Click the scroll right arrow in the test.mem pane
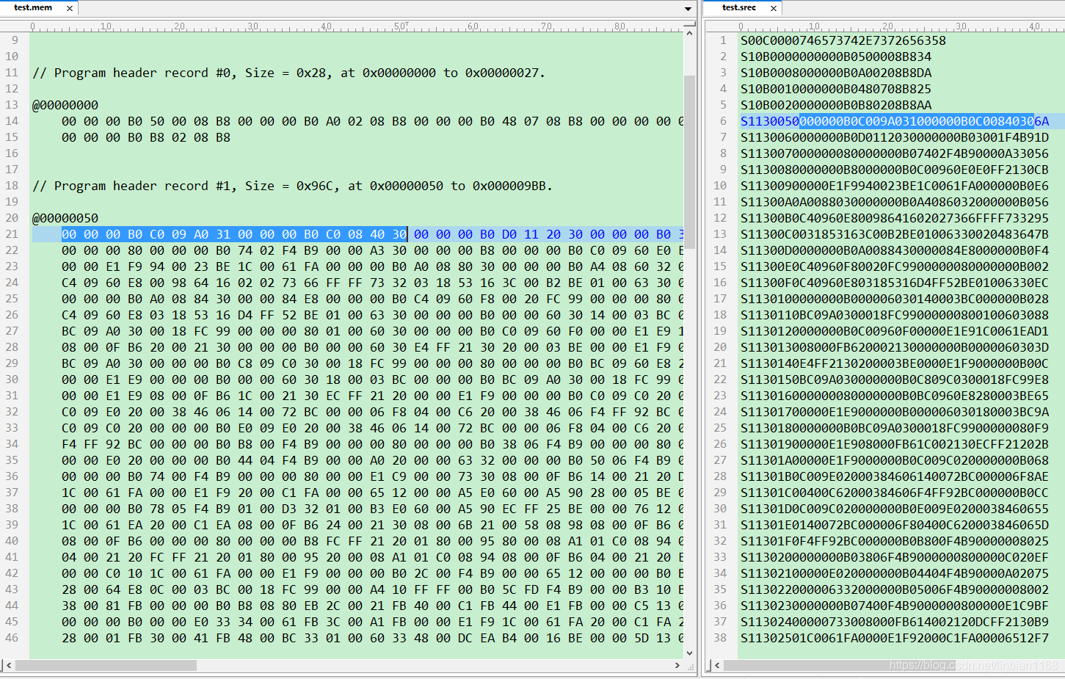Screen dimensions: 1065x679 [x=677, y=665]
